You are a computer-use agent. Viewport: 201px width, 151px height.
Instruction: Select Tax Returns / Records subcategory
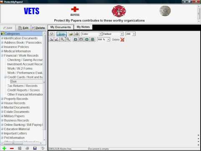[22, 86]
